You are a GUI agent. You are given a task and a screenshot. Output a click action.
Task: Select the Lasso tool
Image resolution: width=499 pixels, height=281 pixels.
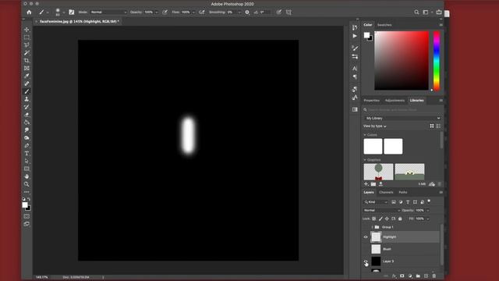(x=27, y=45)
